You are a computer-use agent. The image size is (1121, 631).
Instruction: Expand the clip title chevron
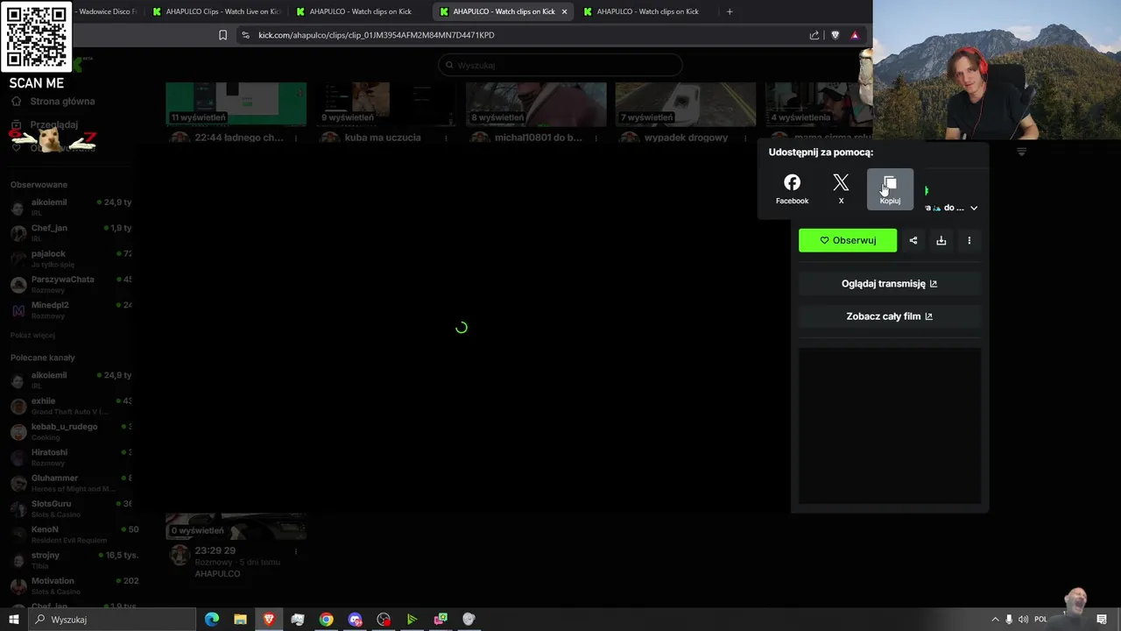point(974,208)
